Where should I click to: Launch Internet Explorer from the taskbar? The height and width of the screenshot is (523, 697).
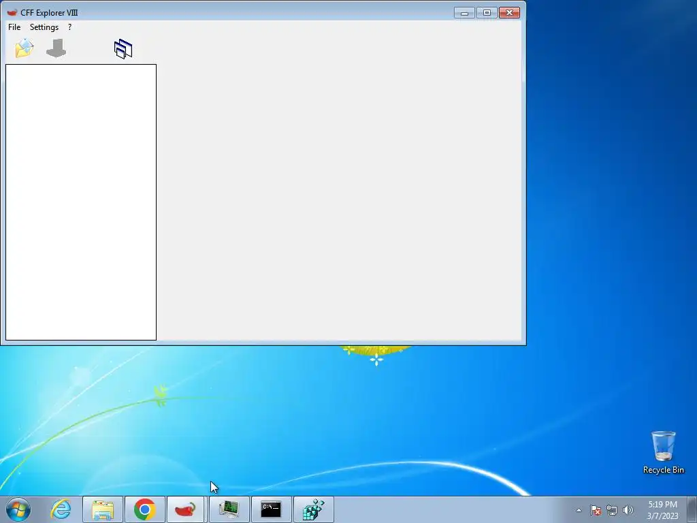coord(61,509)
